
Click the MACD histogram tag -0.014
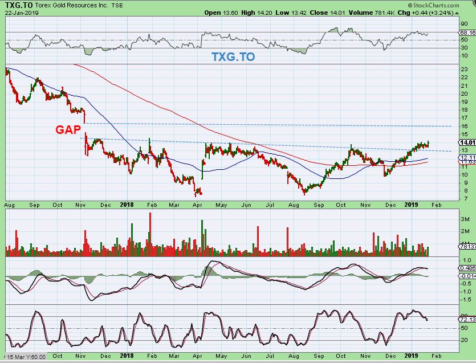click(x=467, y=276)
